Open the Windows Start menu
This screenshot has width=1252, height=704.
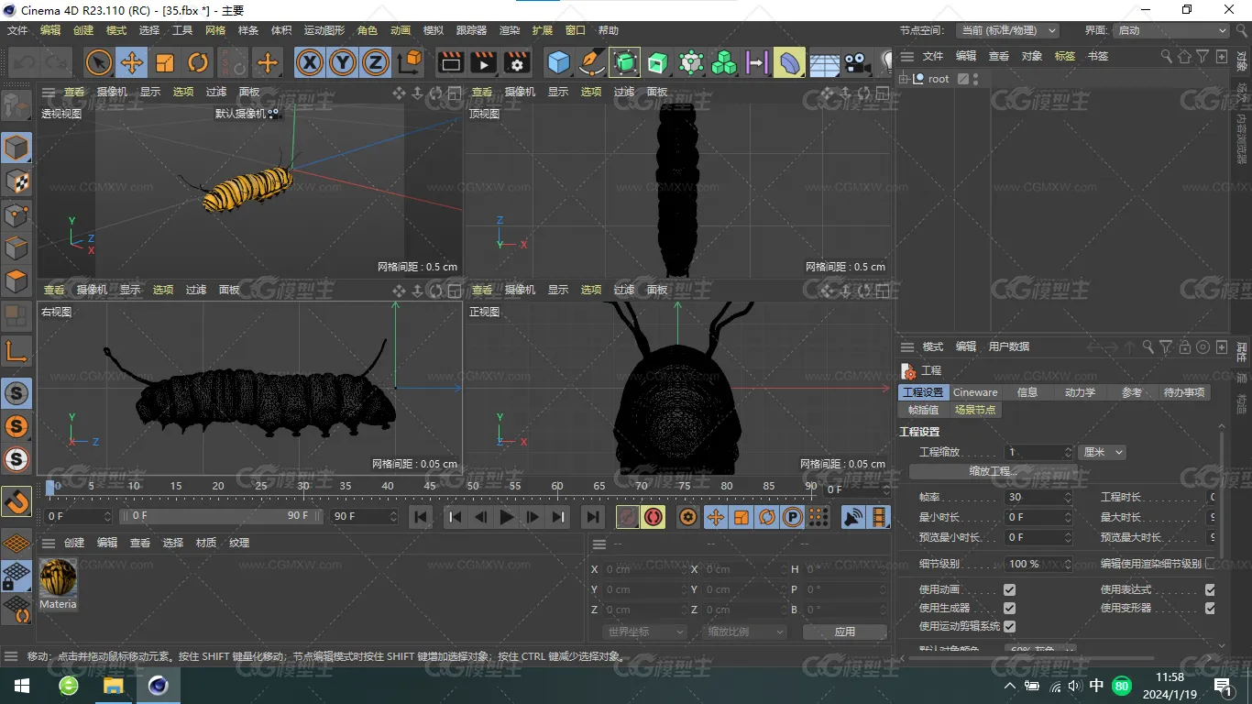click(x=22, y=686)
